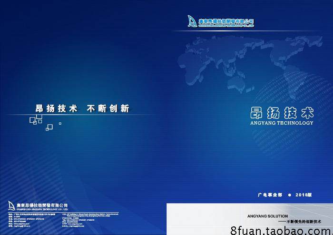Click the sailboat logo at the top
The image size is (333, 235).
[192, 21]
